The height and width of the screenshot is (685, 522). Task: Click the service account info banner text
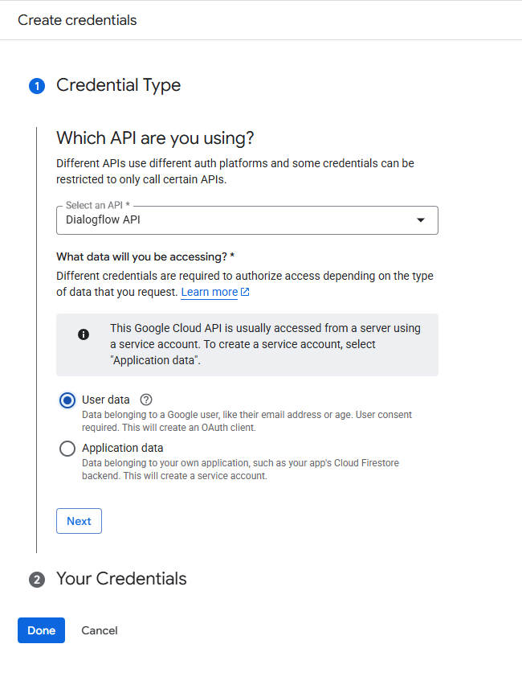[x=265, y=344]
